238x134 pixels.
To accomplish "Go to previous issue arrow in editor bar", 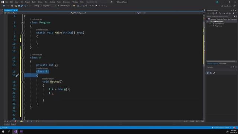I will [x=28, y=121].
